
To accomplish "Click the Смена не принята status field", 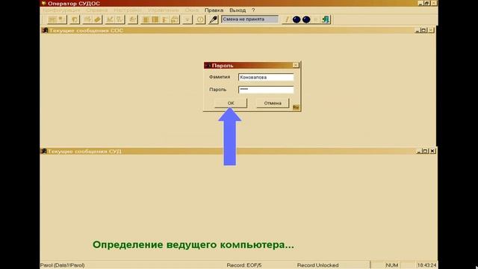I will click(249, 19).
